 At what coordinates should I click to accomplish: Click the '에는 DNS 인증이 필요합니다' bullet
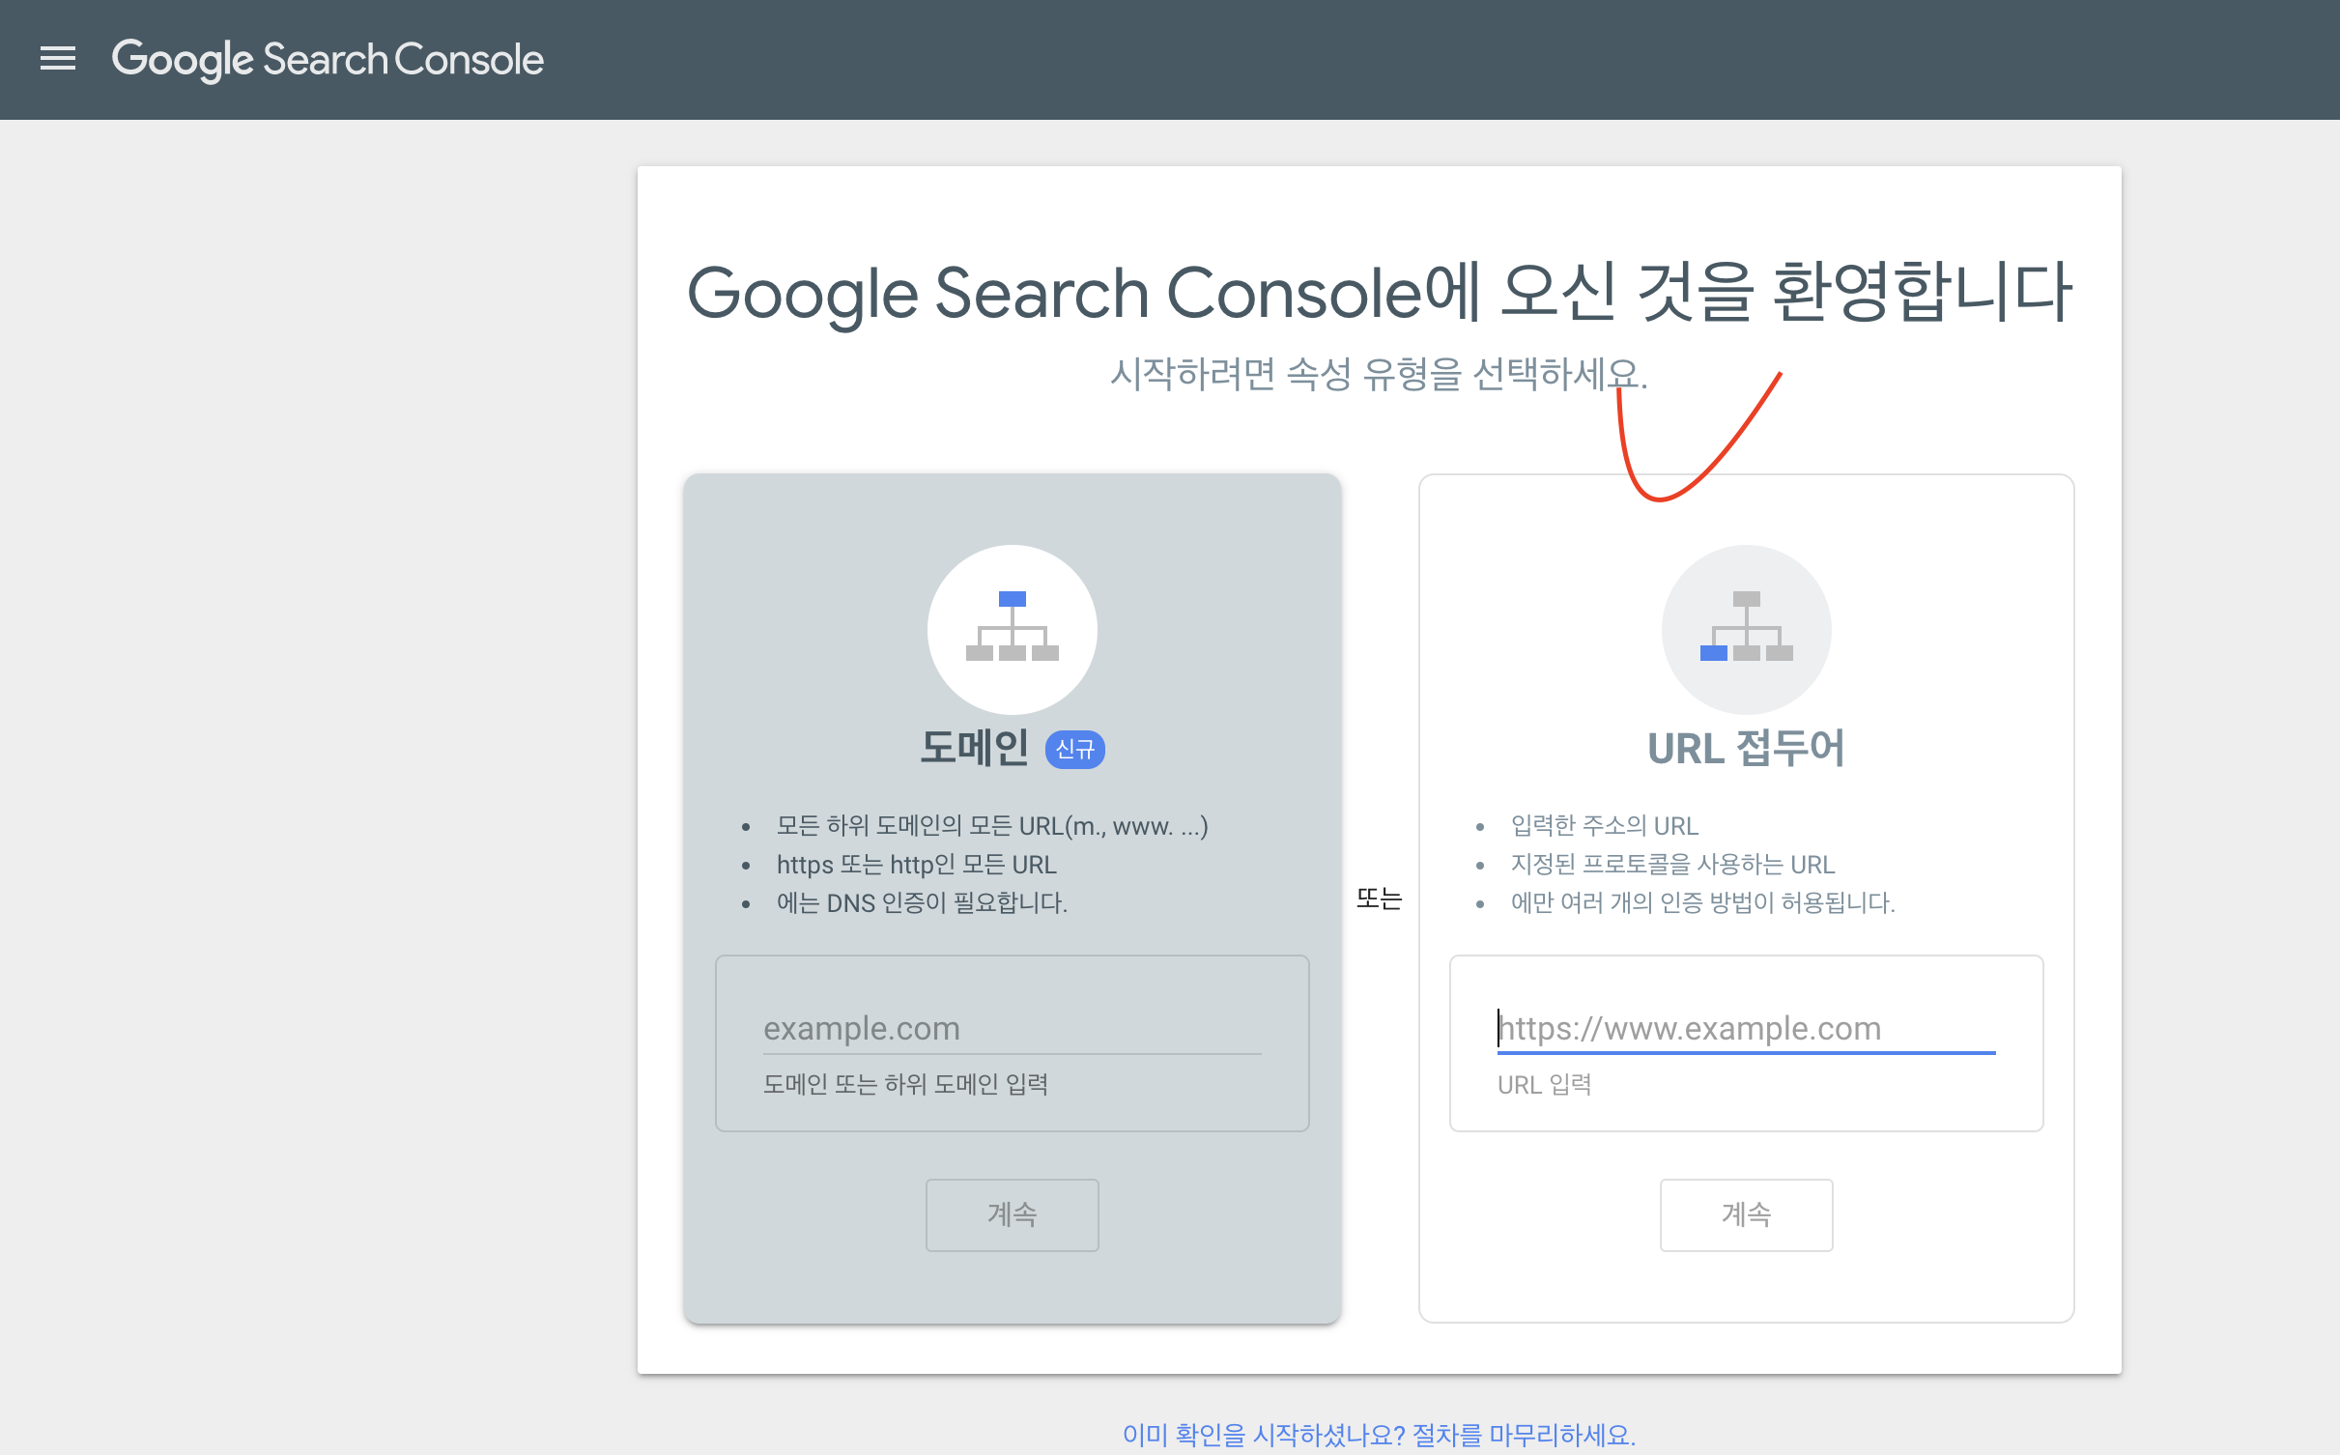pos(922,903)
